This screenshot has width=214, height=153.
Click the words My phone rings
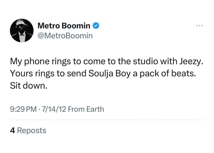pyautogui.click(x=37, y=62)
